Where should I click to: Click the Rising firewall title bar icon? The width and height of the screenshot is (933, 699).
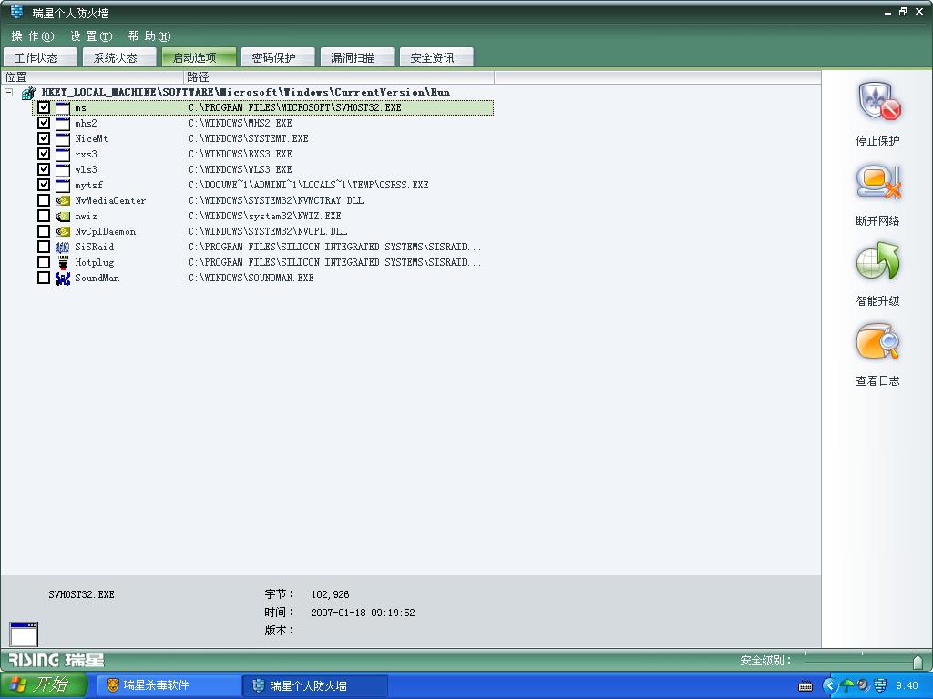(x=16, y=12)
